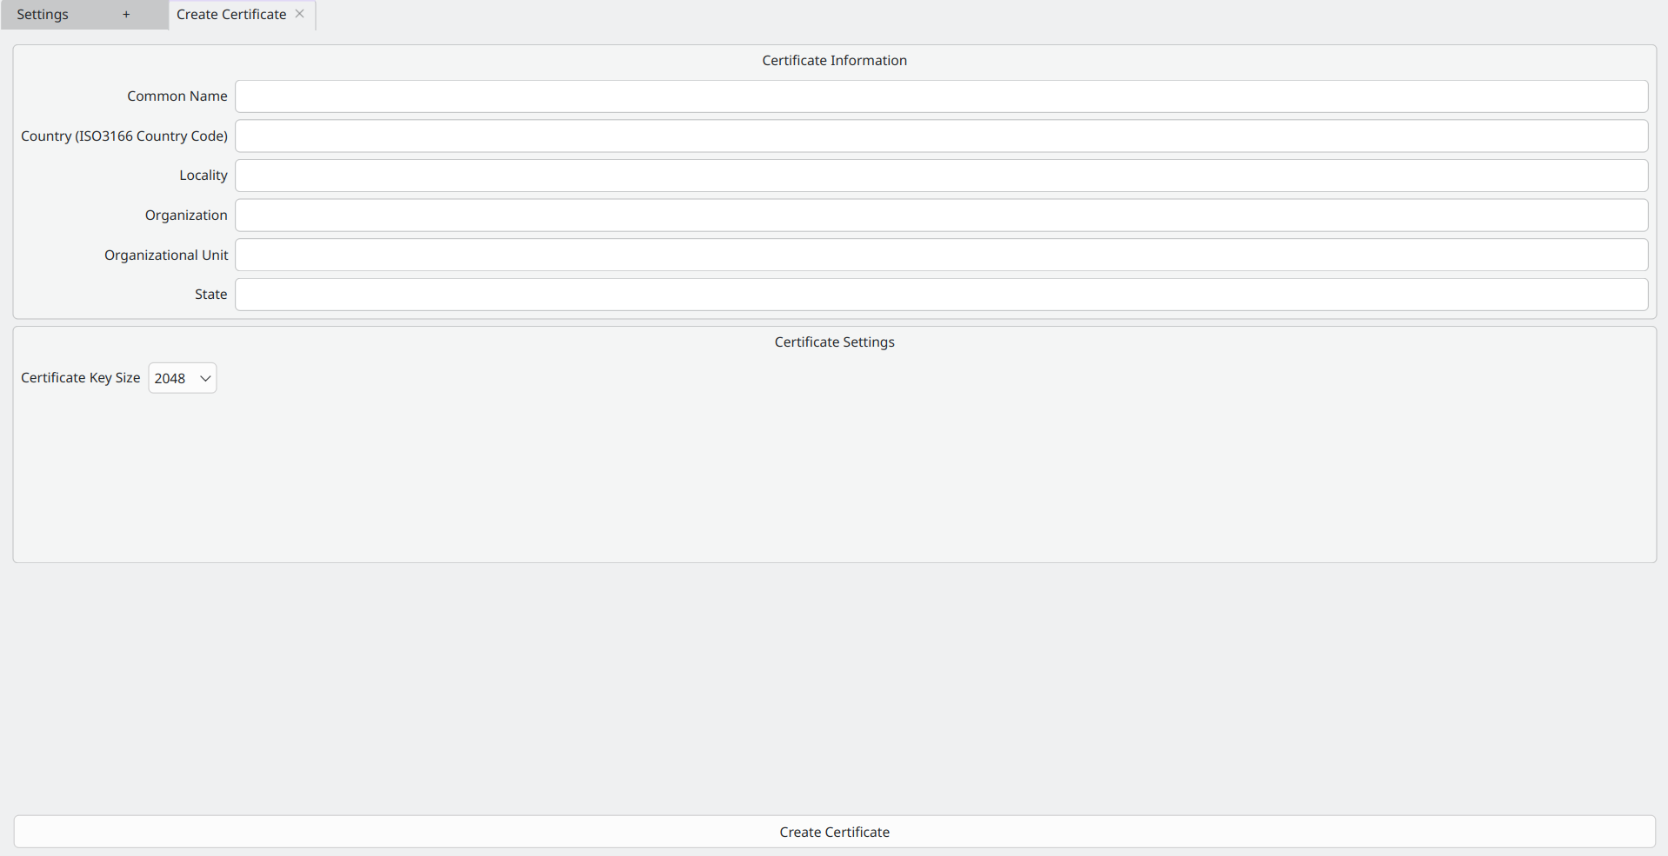
Task: Select the Organization text field
Action: click(941, 216)
